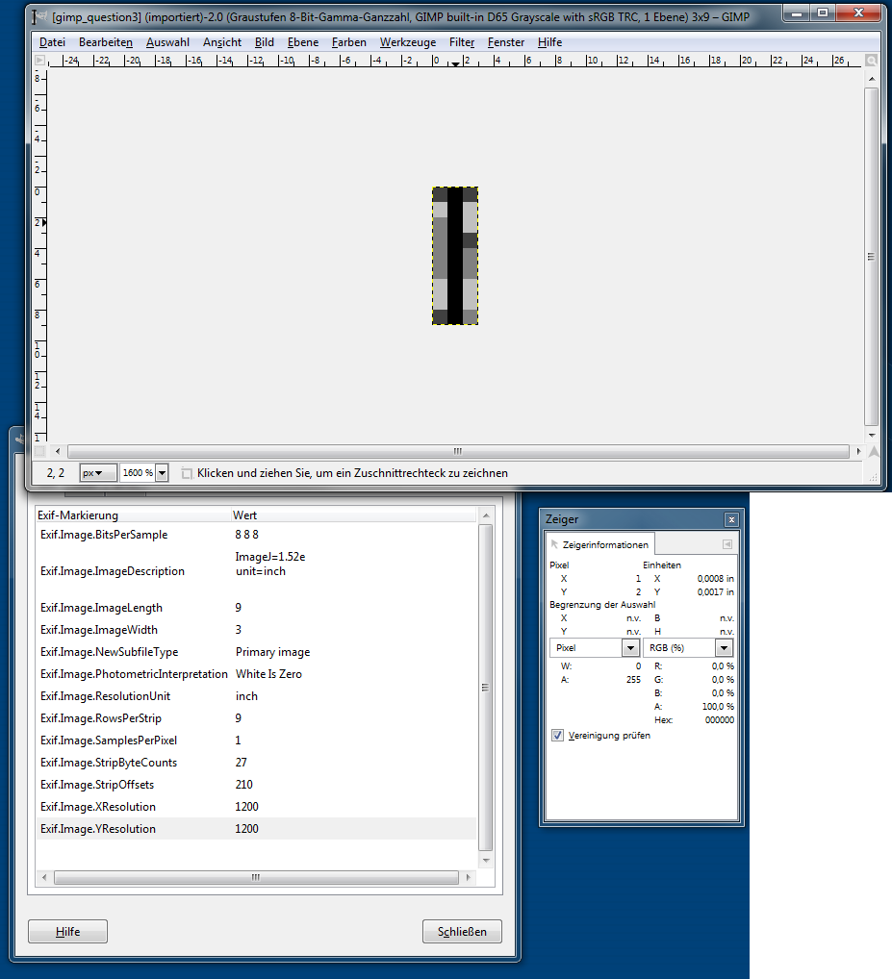Select Exif.Image.StripByteCounts row
Image resolution: width=892 pixels, height=979 pixels.
click(256, 763)
